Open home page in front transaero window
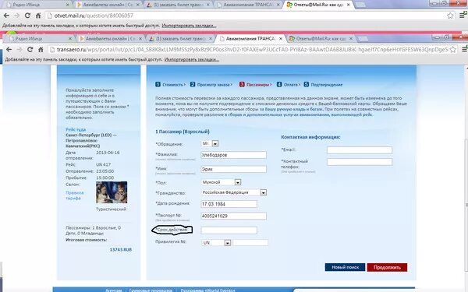This screenshot has height=292, width=468. tap(41, 50)
